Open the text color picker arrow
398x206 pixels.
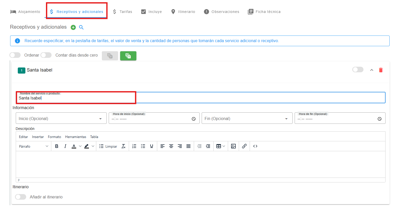coord(80,146)
